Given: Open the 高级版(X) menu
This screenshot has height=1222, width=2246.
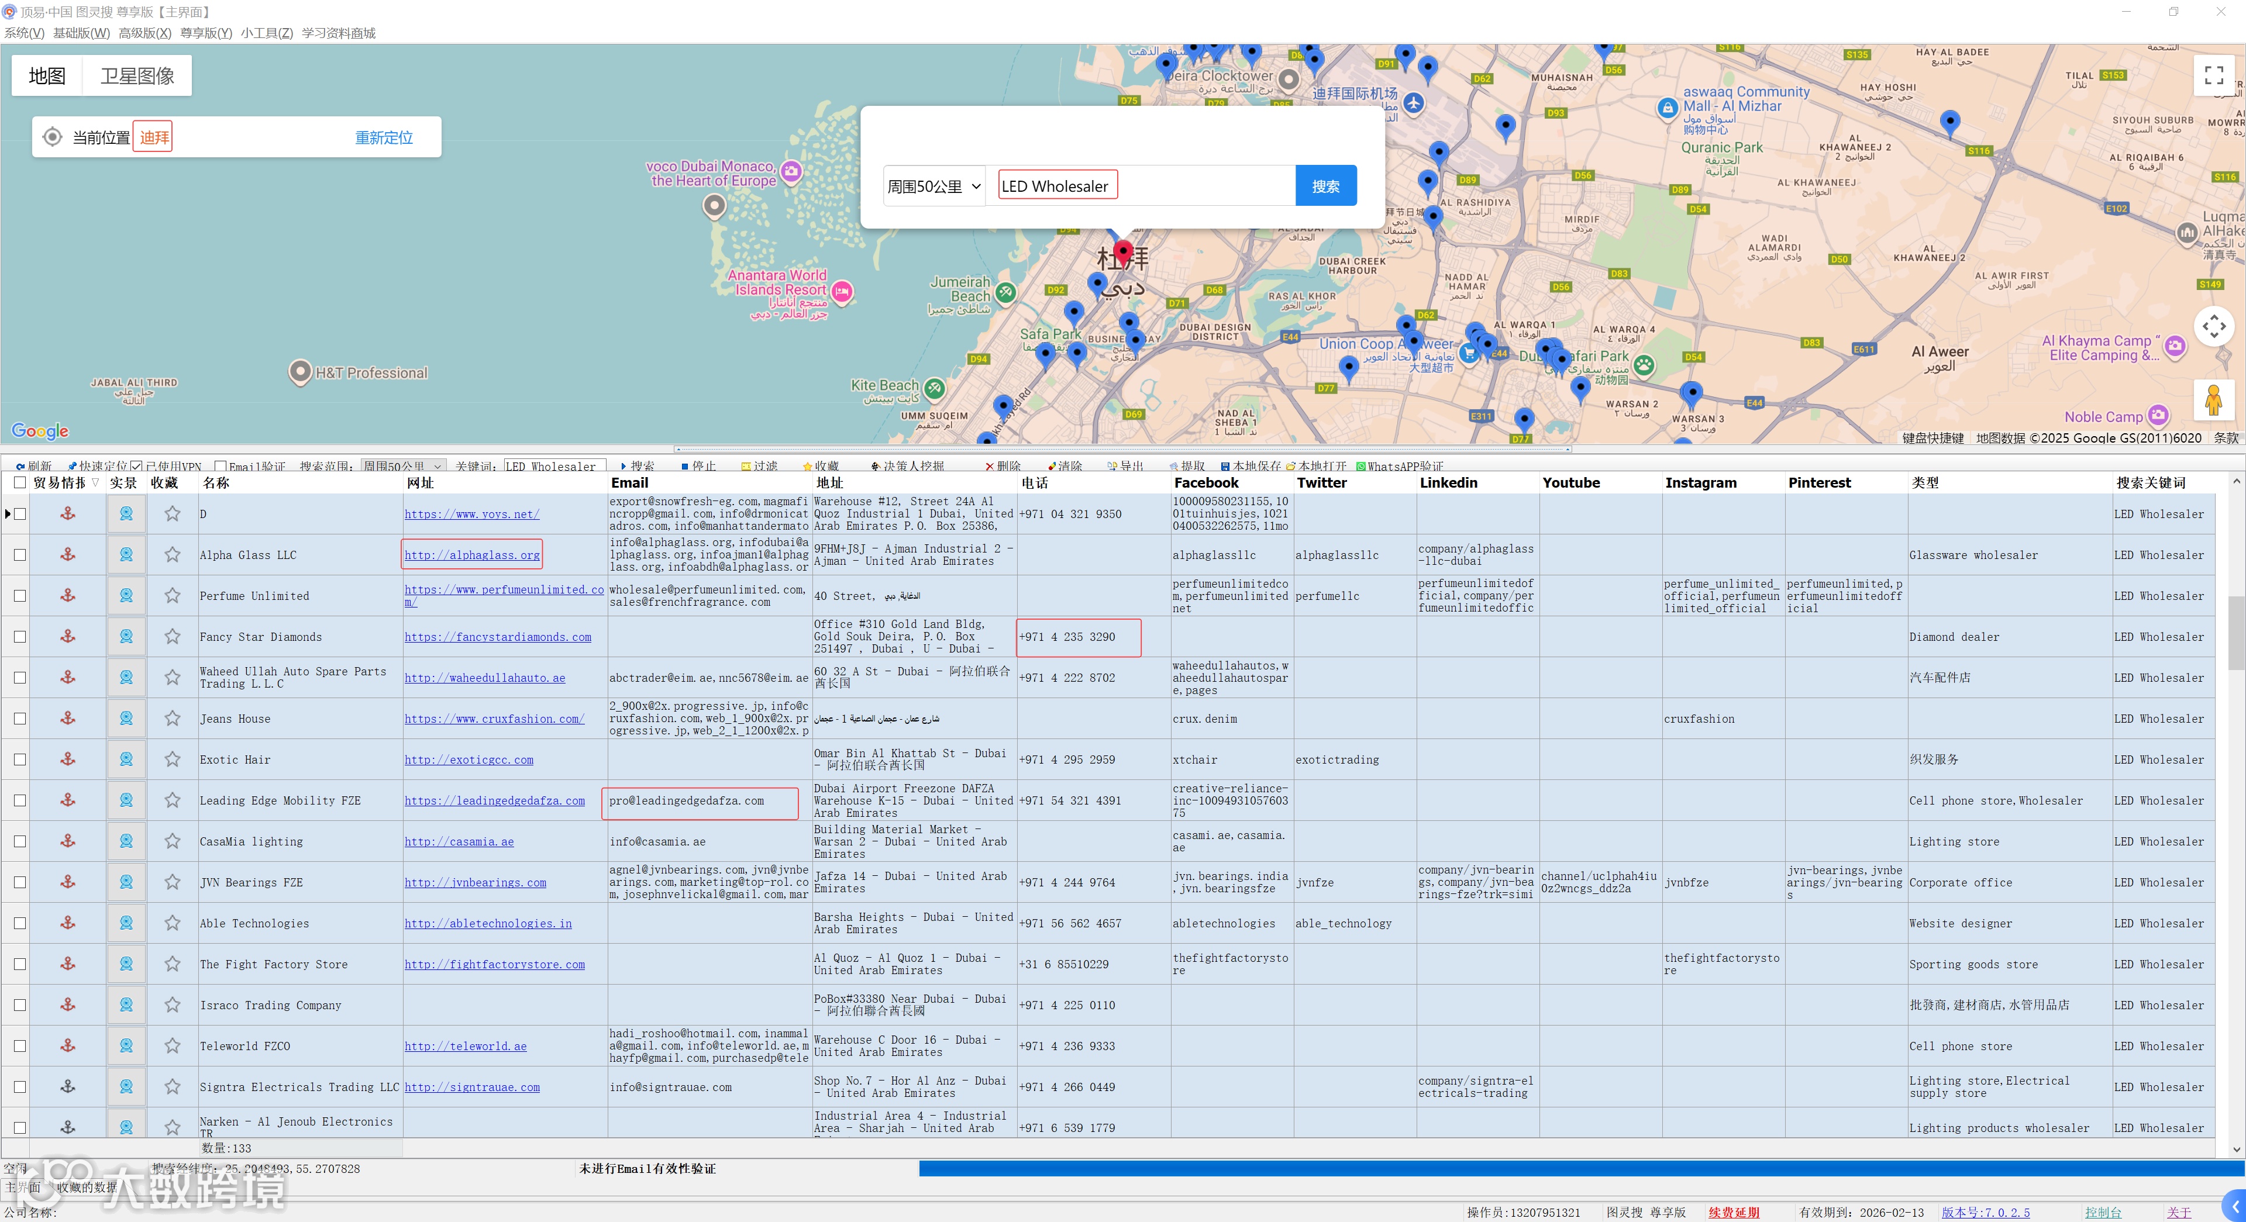Looking at the screenshot, I should click(x=144, y=33).
